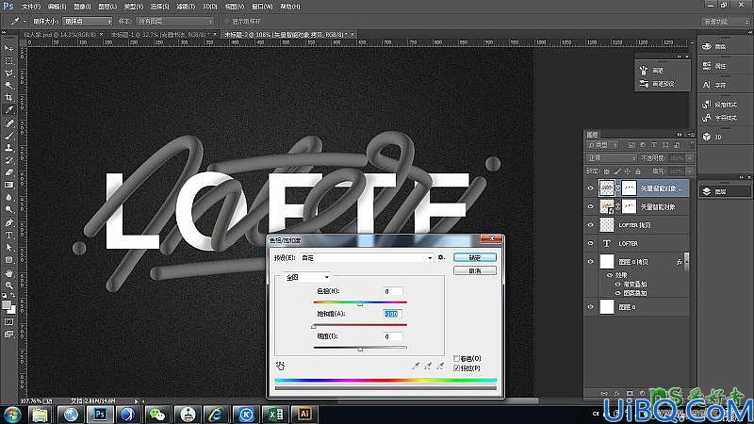Screen dimensions: 754x424
Task: Select the Rectangular Marquee tool
Action: tap(8, 61)
